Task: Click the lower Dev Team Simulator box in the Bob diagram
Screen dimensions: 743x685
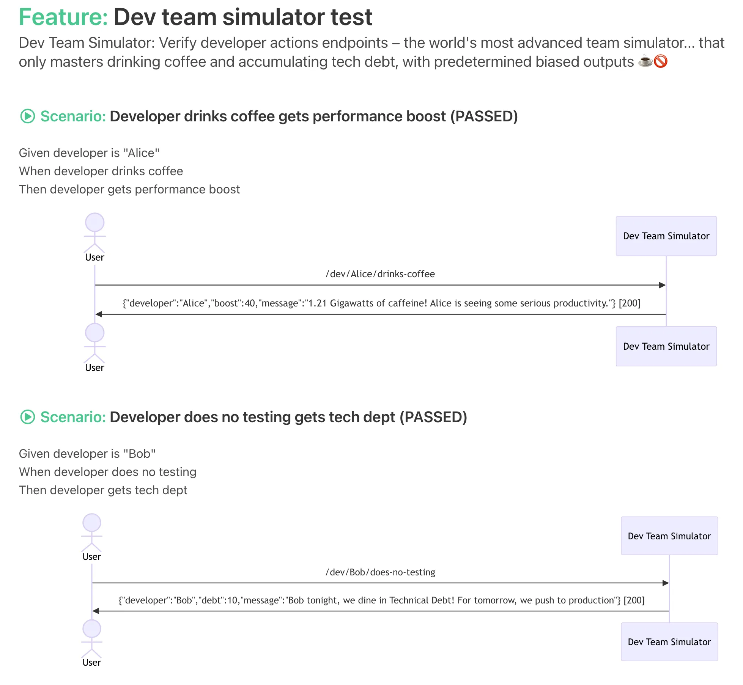Action: click(x=669, y=642)
